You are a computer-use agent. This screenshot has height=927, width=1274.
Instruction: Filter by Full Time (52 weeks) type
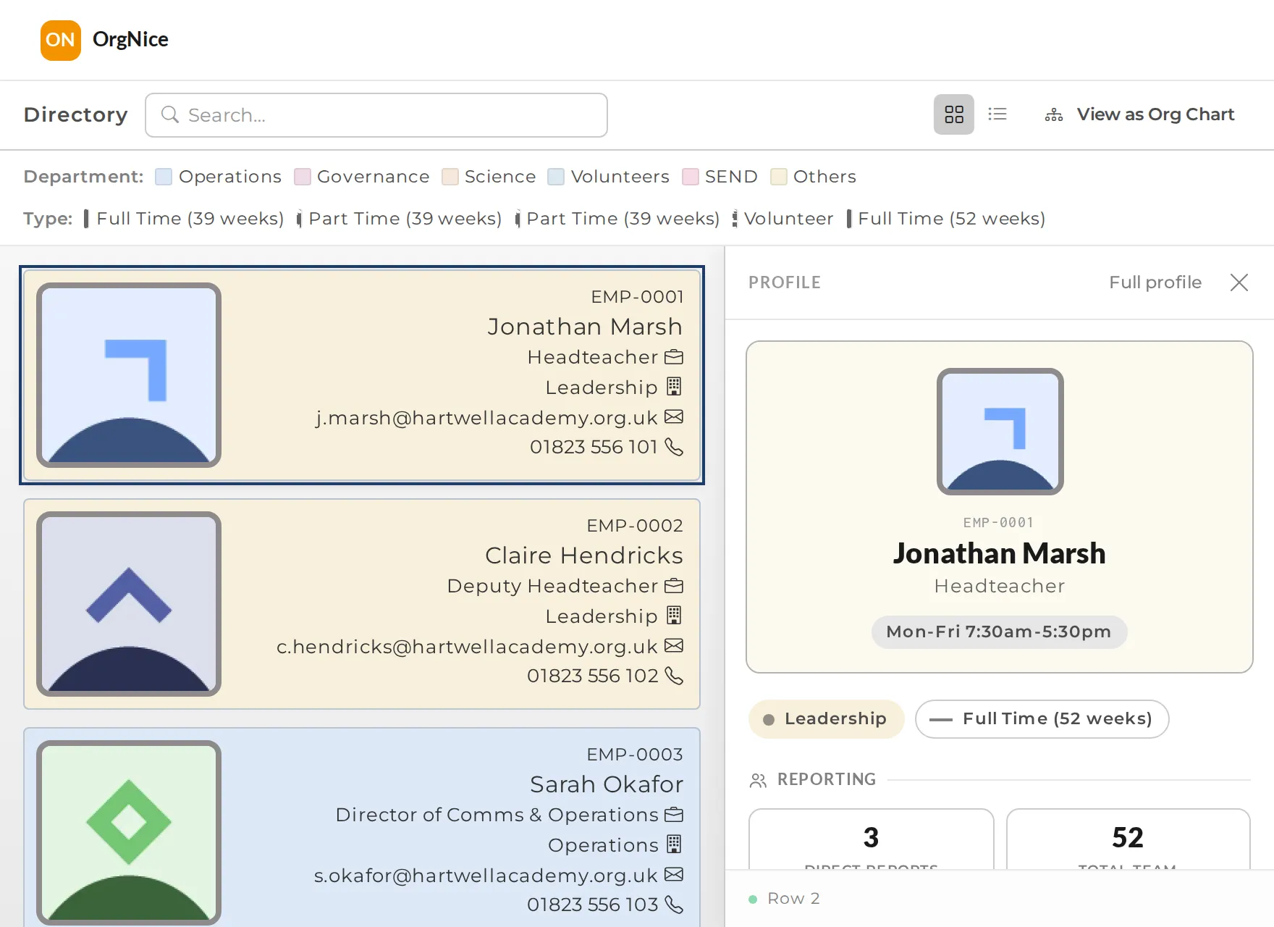(946, 219)
